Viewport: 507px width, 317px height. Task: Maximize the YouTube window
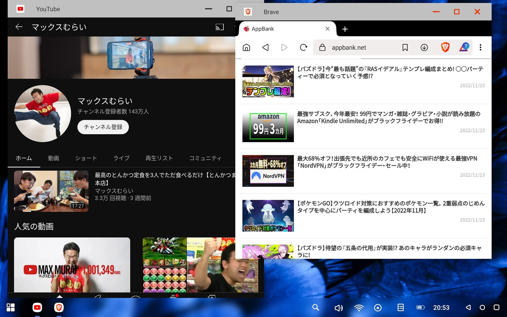coord(229,9)
